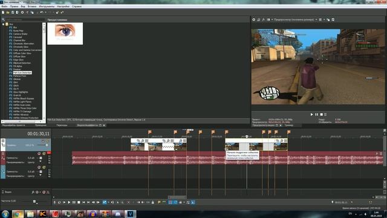This screenshot has width=387, height=218.
Task: Close the 'Видеоэффекты' tab
Action: (104, 125)
